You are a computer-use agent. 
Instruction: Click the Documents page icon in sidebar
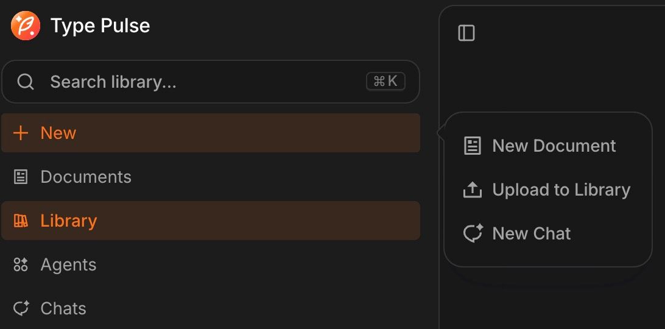pyautogui.click(x=20, y=177)
